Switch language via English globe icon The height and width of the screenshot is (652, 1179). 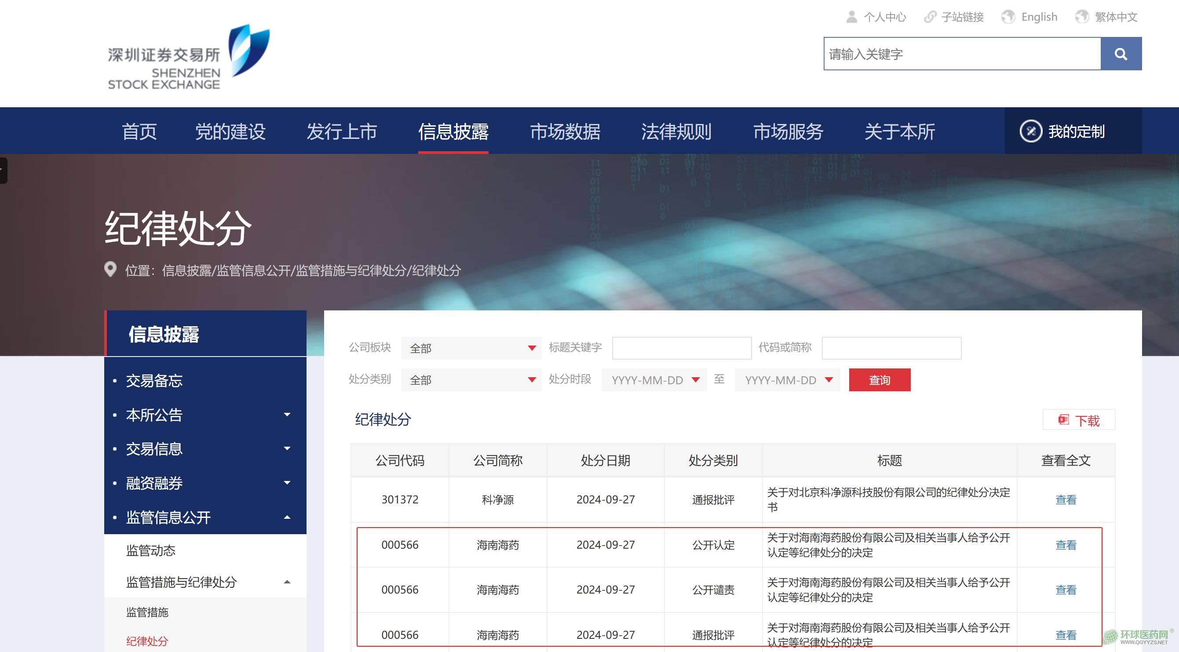1008,17
